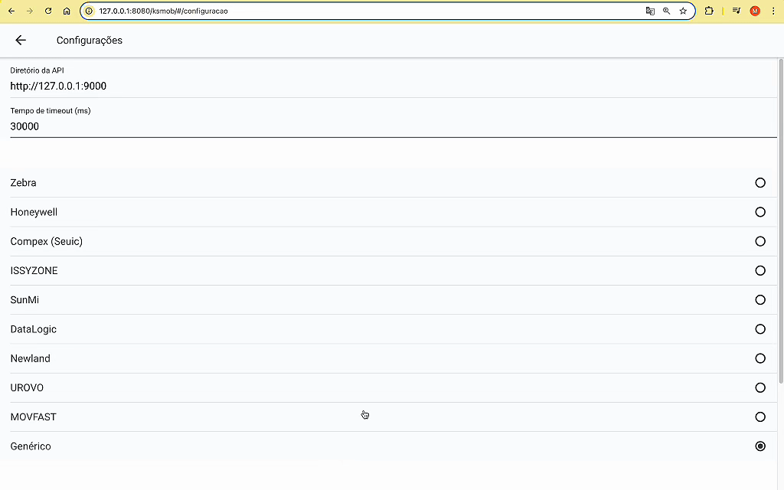Open the browser extensions puzzle icon
The height and width of the screenshot is (490, 784).
[709, 11]
